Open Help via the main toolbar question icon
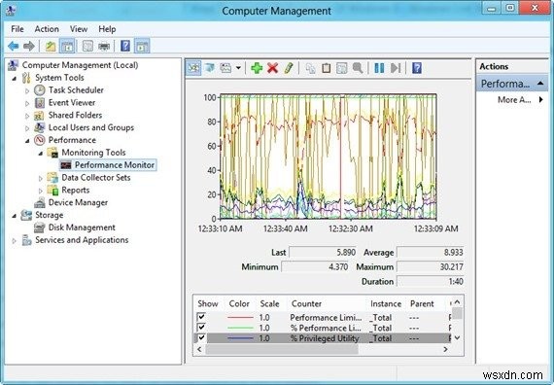 125,46
